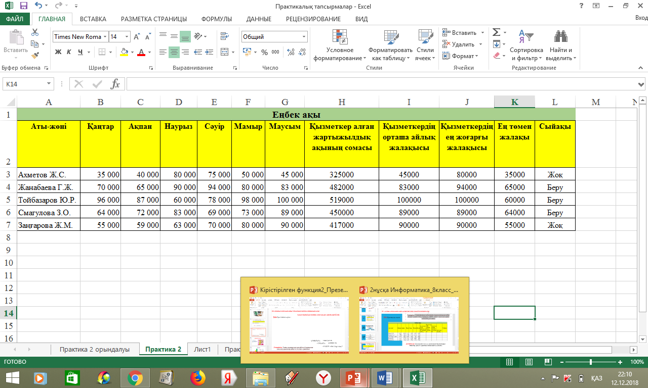The height and width of the screenshot is (388, 648).
Task: Click the Insert Function fx icon
Action: pos(115,84)
